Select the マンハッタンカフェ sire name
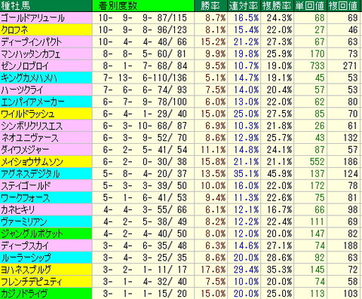362x299 pixels. [31, 54]
